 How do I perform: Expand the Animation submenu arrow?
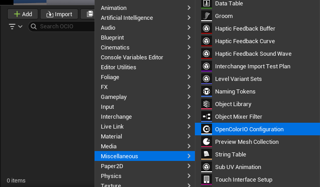[x=189, y=8]
